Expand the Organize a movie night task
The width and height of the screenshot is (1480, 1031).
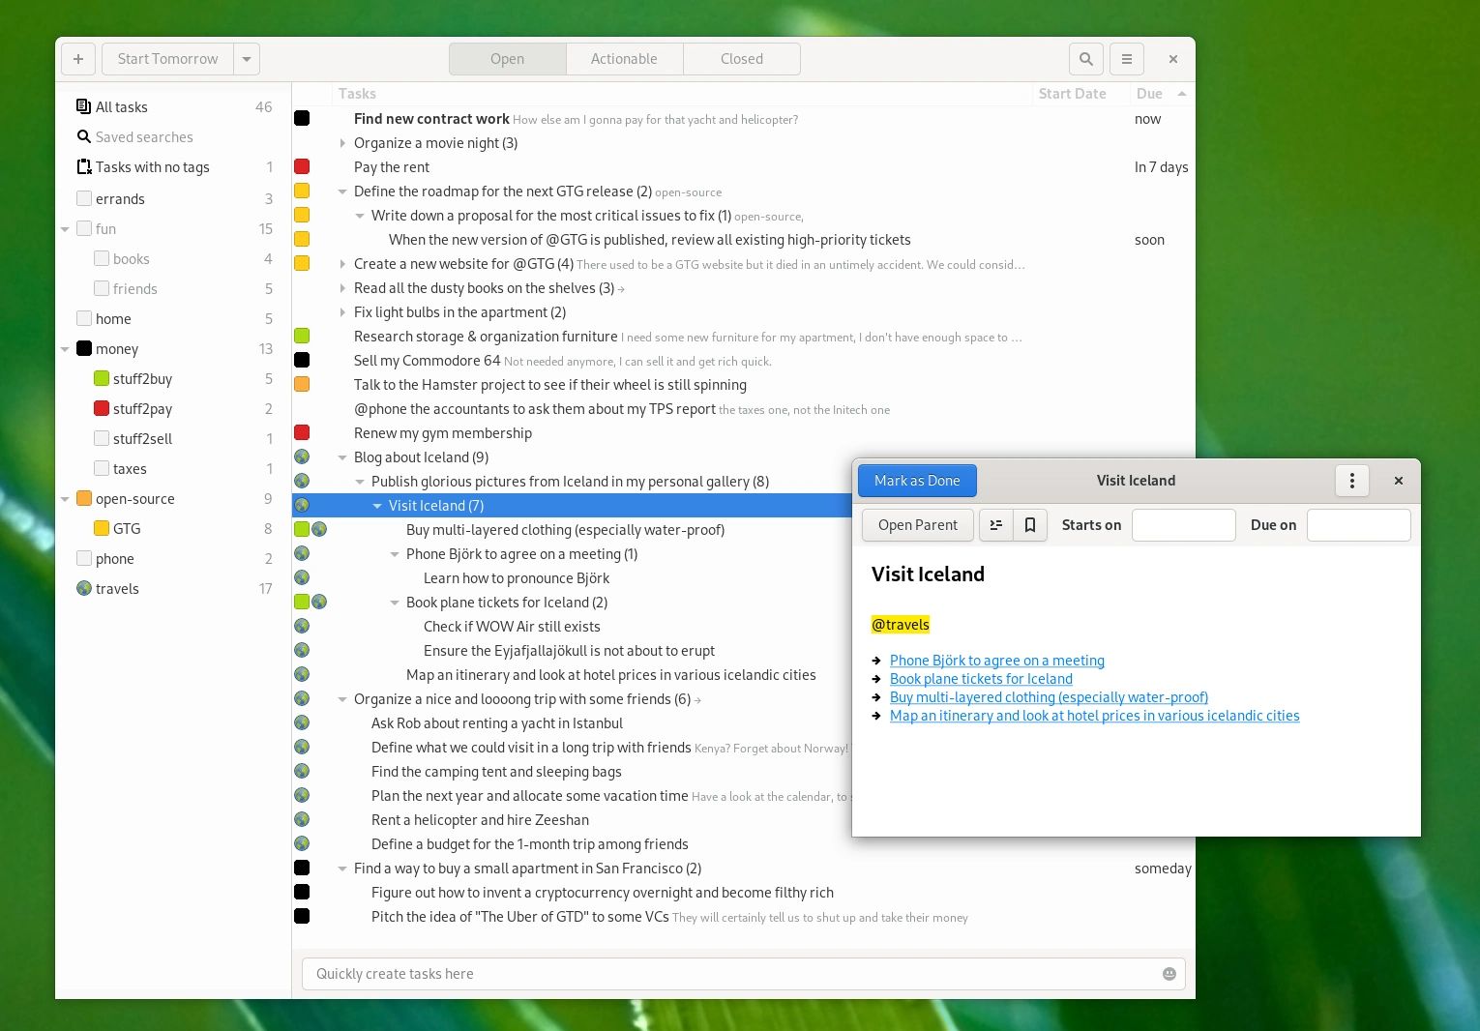[343, 143]
